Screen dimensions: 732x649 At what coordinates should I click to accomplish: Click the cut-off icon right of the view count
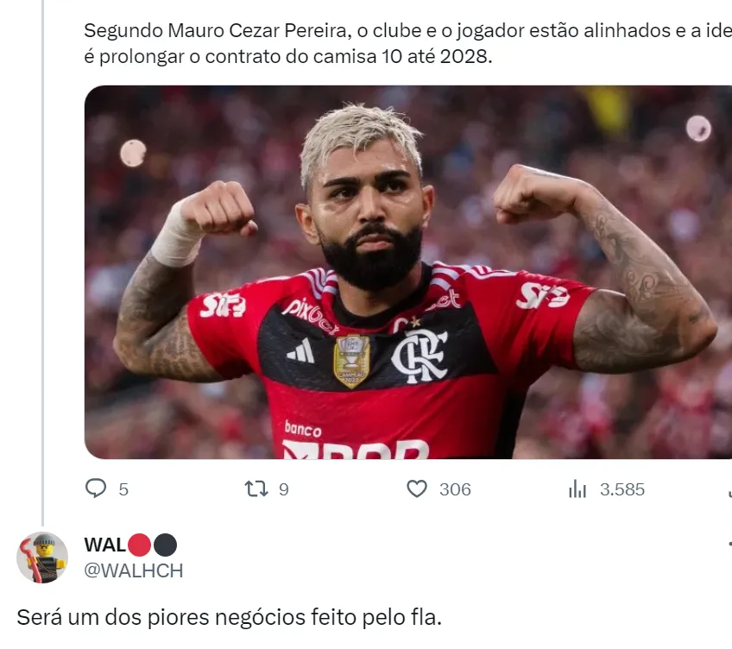tap(729, 490)
